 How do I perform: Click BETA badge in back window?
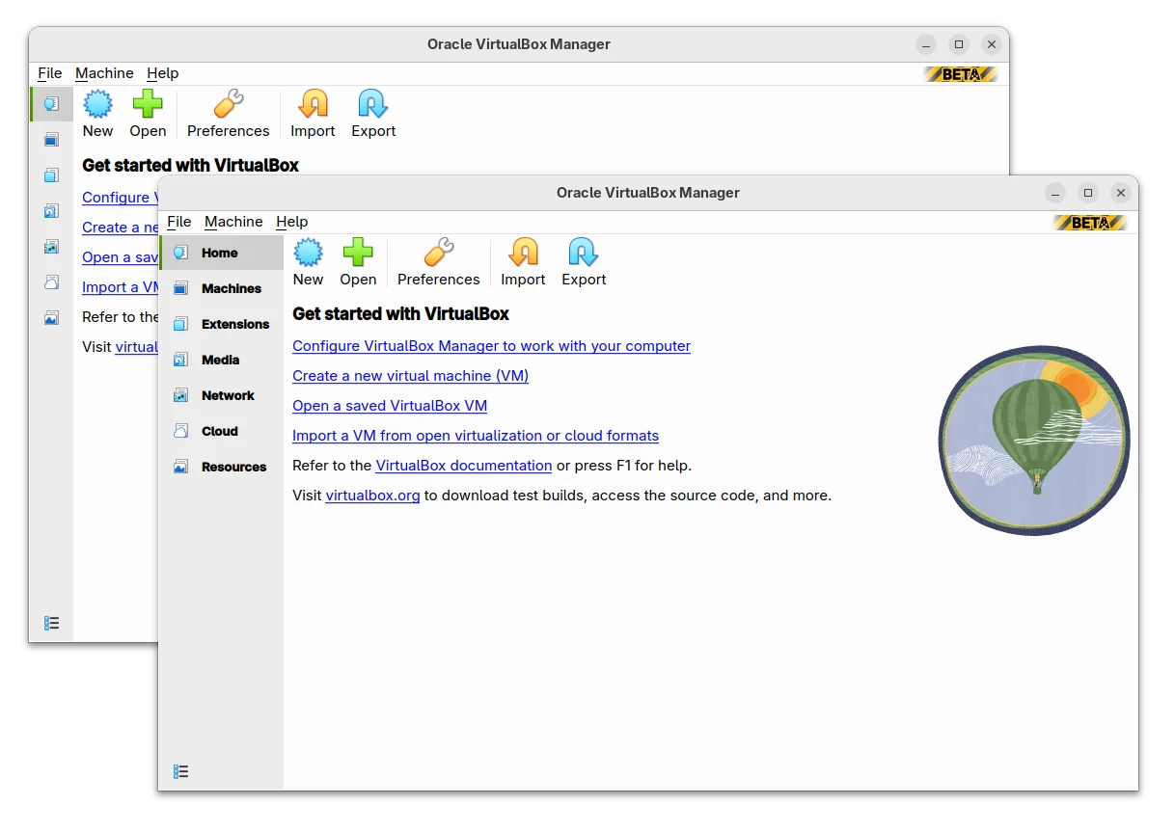[961, 74]
